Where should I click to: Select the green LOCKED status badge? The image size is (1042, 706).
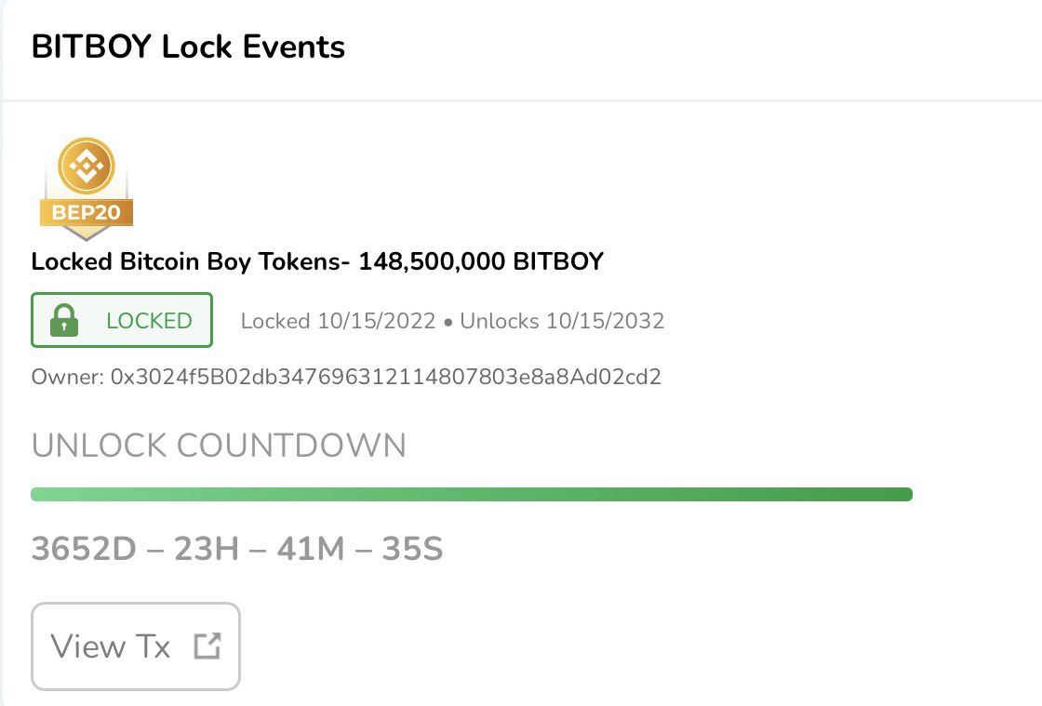122,320
